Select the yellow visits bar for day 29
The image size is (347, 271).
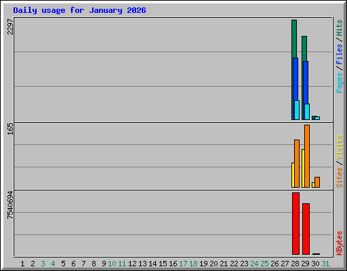(x=303, y=168)
